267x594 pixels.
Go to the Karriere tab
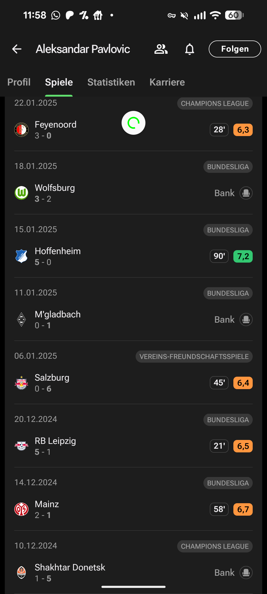(x=167, y=82)
